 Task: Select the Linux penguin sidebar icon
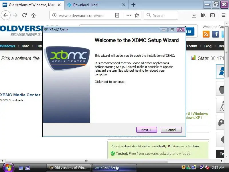tap(220, 105)
